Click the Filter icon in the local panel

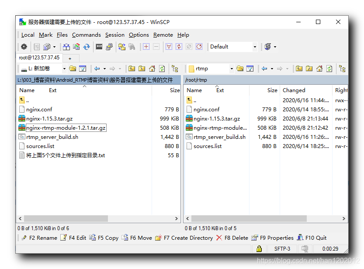(x=83, y=69)
